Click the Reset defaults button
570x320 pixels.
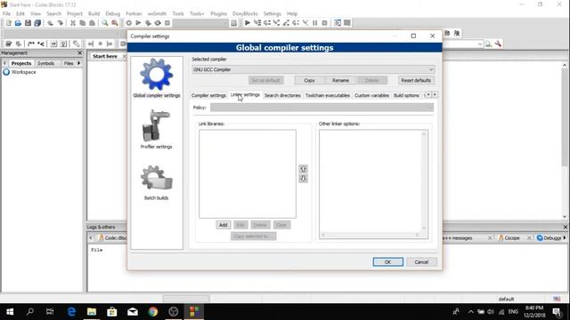coord(416,80)
